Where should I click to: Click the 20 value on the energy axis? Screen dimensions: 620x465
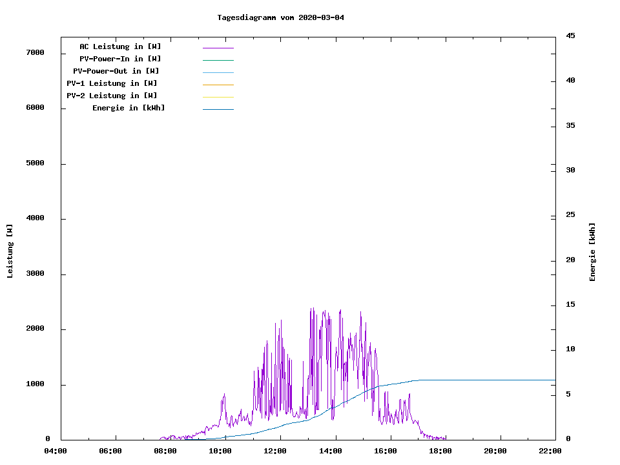coord(570,260)
